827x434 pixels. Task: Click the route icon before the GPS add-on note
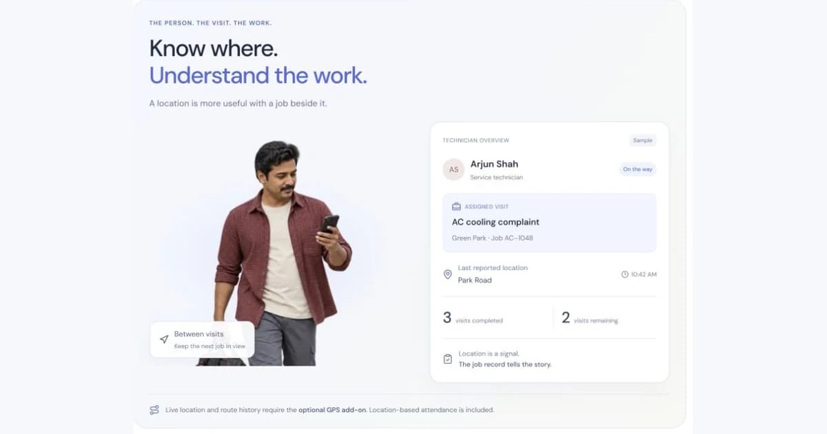(154, 410)
